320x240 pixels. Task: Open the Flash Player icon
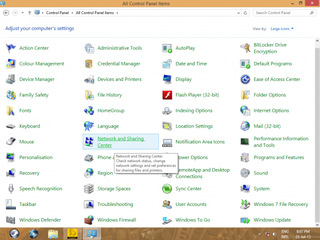click(x=167, y=95)
